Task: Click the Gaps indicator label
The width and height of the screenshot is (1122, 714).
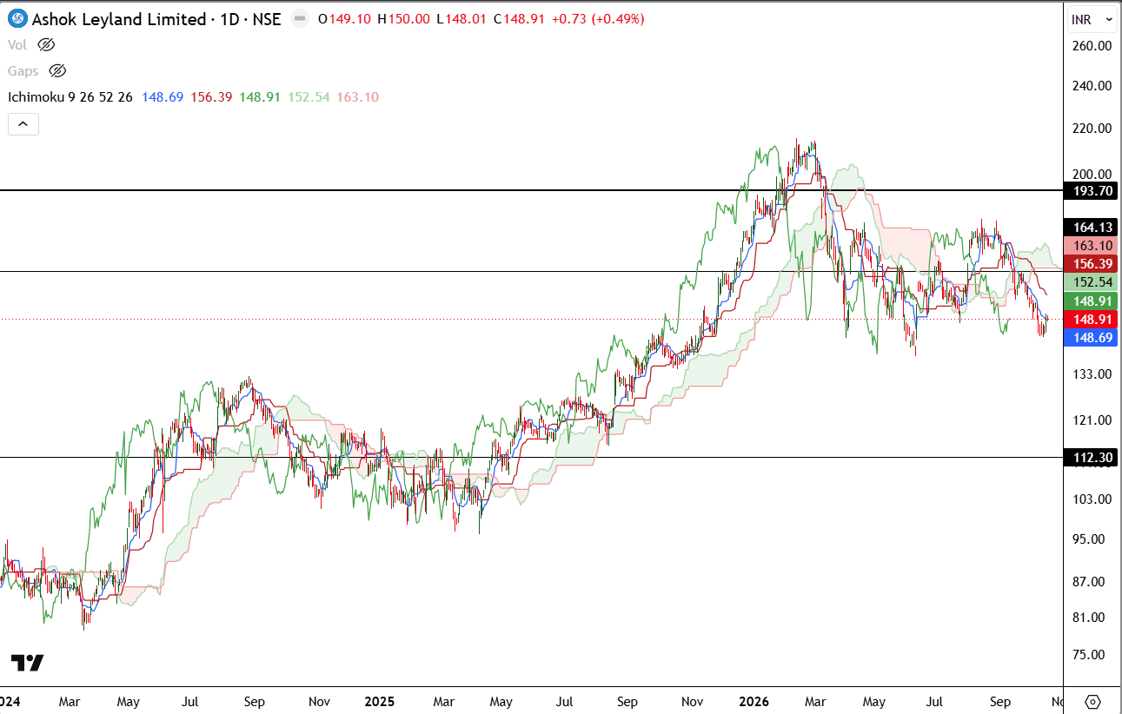Action: click(x=24, y=70)
